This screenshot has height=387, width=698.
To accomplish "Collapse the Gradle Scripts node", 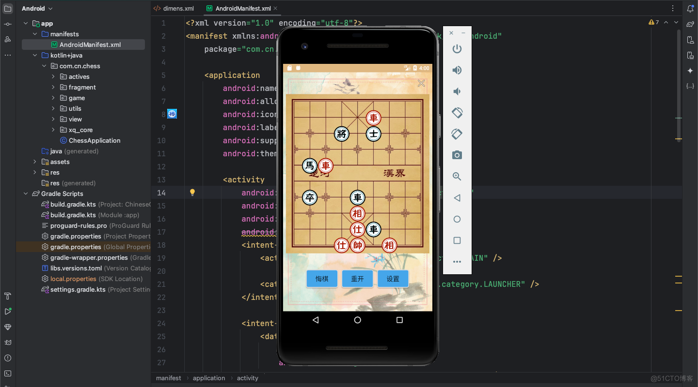I will (x=26, y=193).
